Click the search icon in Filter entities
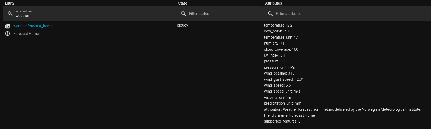This screenshot has height=129, width=431. point(10,14)
